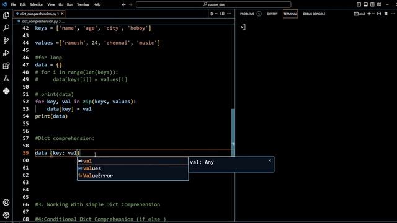Click the 'data = {}' line 47
397x223 pixels.
pyautogui.click(x=48, y=65)
